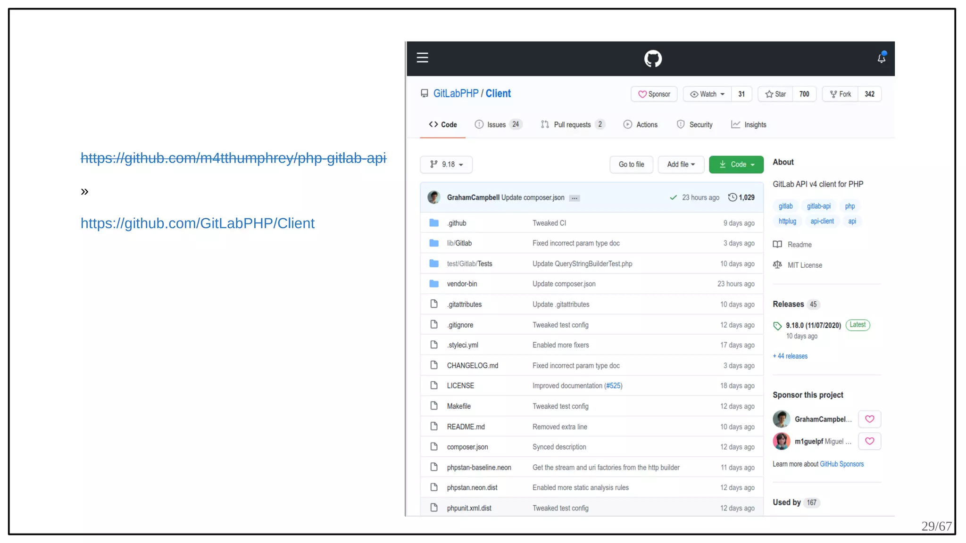
Task: Click the Sponsor button
Action: coord(654,94)
